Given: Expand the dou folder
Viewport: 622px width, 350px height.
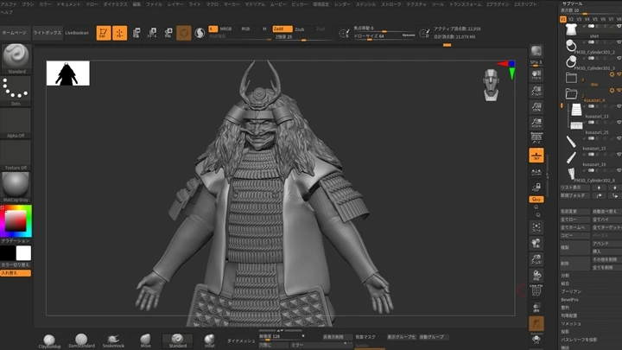Looking at the screenshot, I should pyautogui.click(x=571, y=78).
